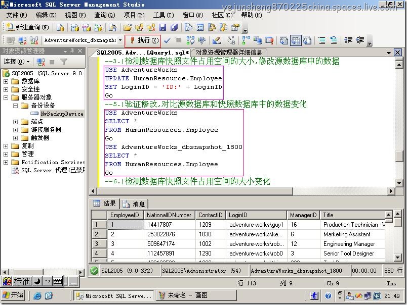Click the New Query (新建查询) button
Viewport: 407px width, 305px height.
(28, 27)
